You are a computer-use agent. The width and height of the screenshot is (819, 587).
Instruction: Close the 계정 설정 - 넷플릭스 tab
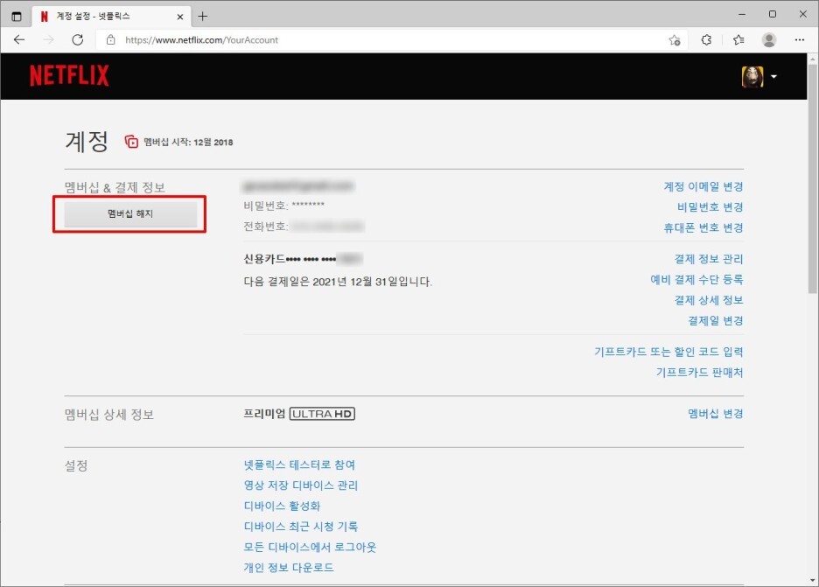point(179,17)
